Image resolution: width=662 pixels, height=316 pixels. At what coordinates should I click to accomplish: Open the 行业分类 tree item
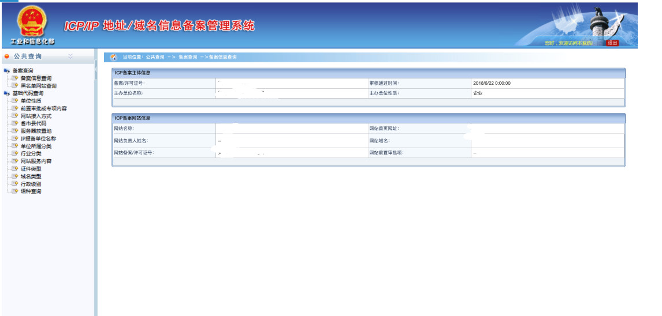click(31, 153)
